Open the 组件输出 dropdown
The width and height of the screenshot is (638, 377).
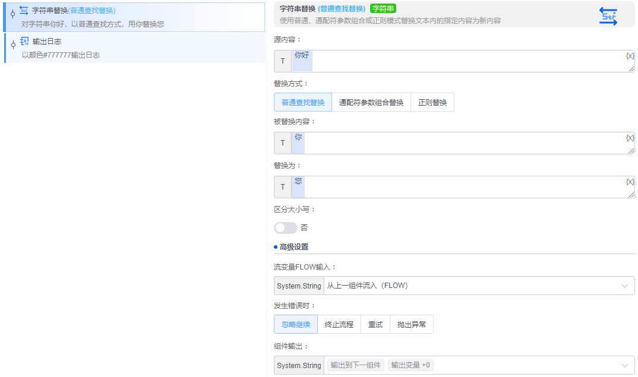[x=624, y=365]
